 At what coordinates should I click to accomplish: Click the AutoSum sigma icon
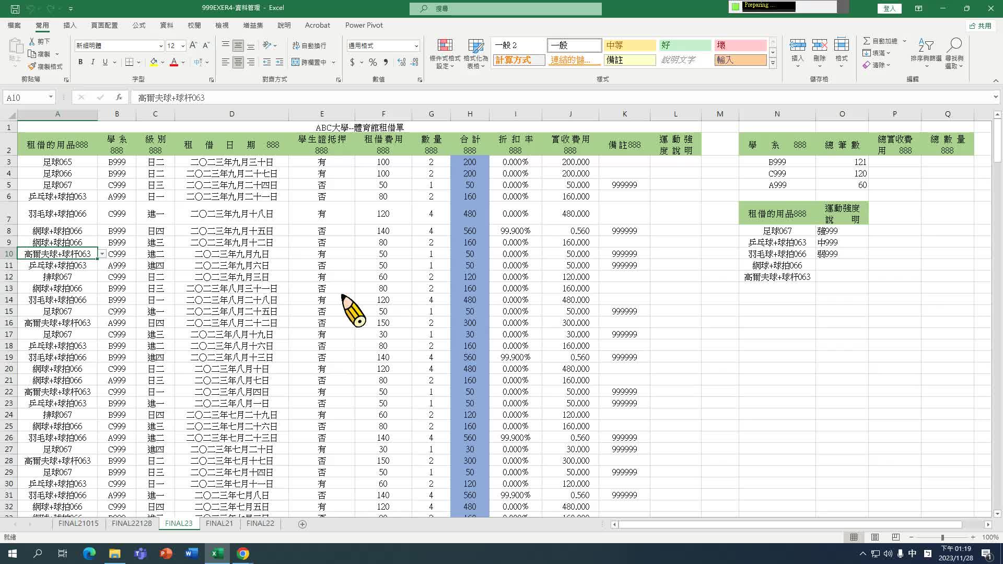point(867,41)
